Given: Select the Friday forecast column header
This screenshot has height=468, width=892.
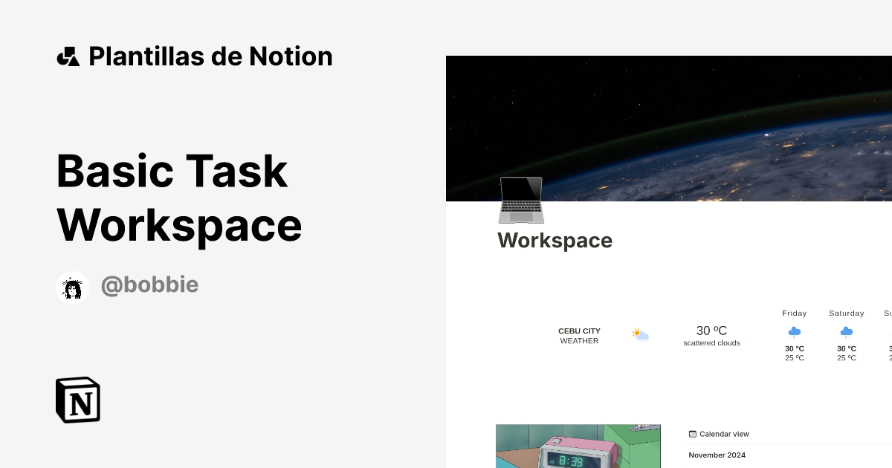Looking at the screenshot, I should [794, 313].
